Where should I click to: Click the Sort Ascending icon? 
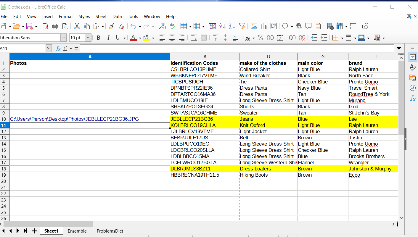(x=222, y=26)
